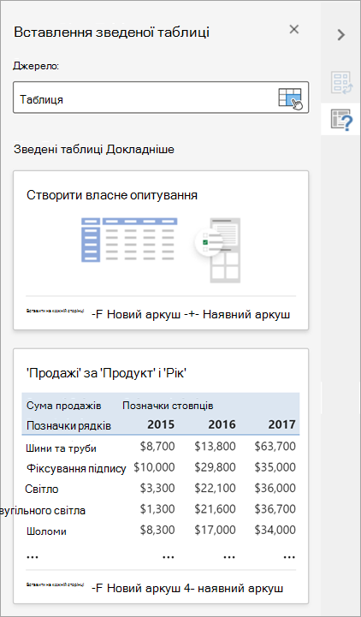Click the Сума продажів header cell

pyautogui.click(x=64, y=406)
